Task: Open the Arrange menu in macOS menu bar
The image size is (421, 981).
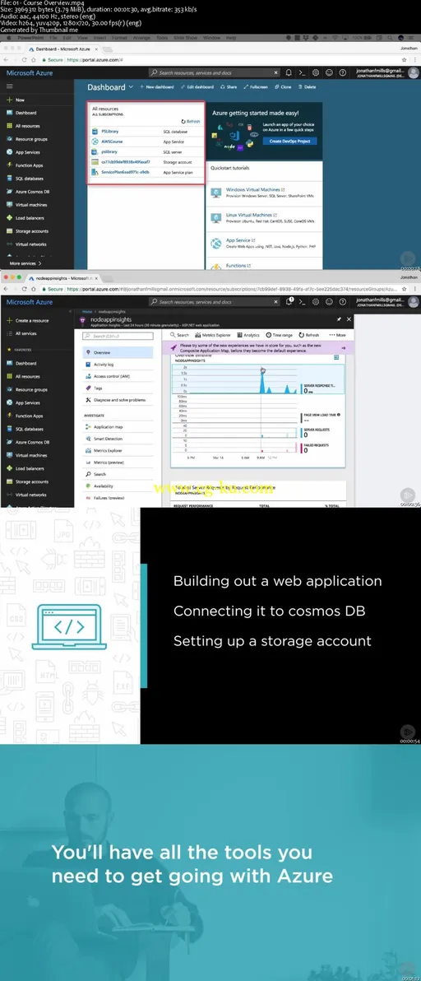Action: pos(141,38)
